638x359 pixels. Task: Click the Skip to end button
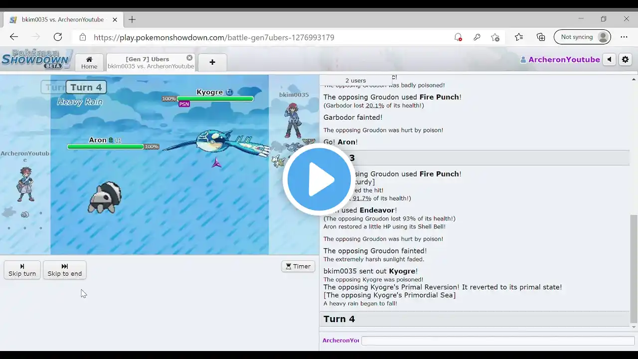coord(65,270)
